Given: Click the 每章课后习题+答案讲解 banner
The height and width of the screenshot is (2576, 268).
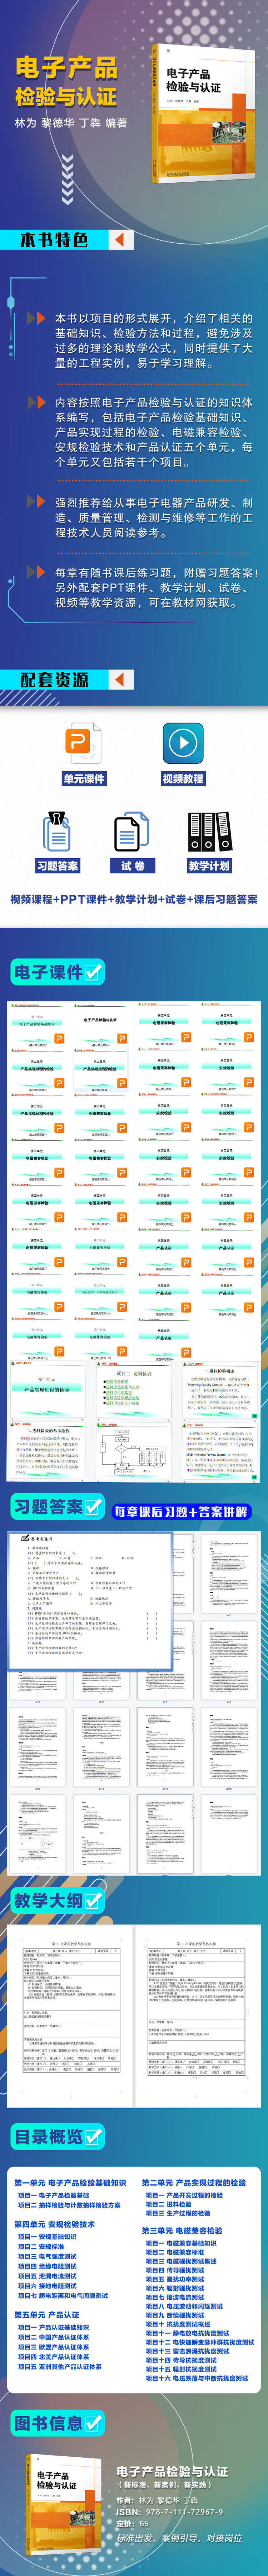Looking at the screenshot, I should [180, 1512].
